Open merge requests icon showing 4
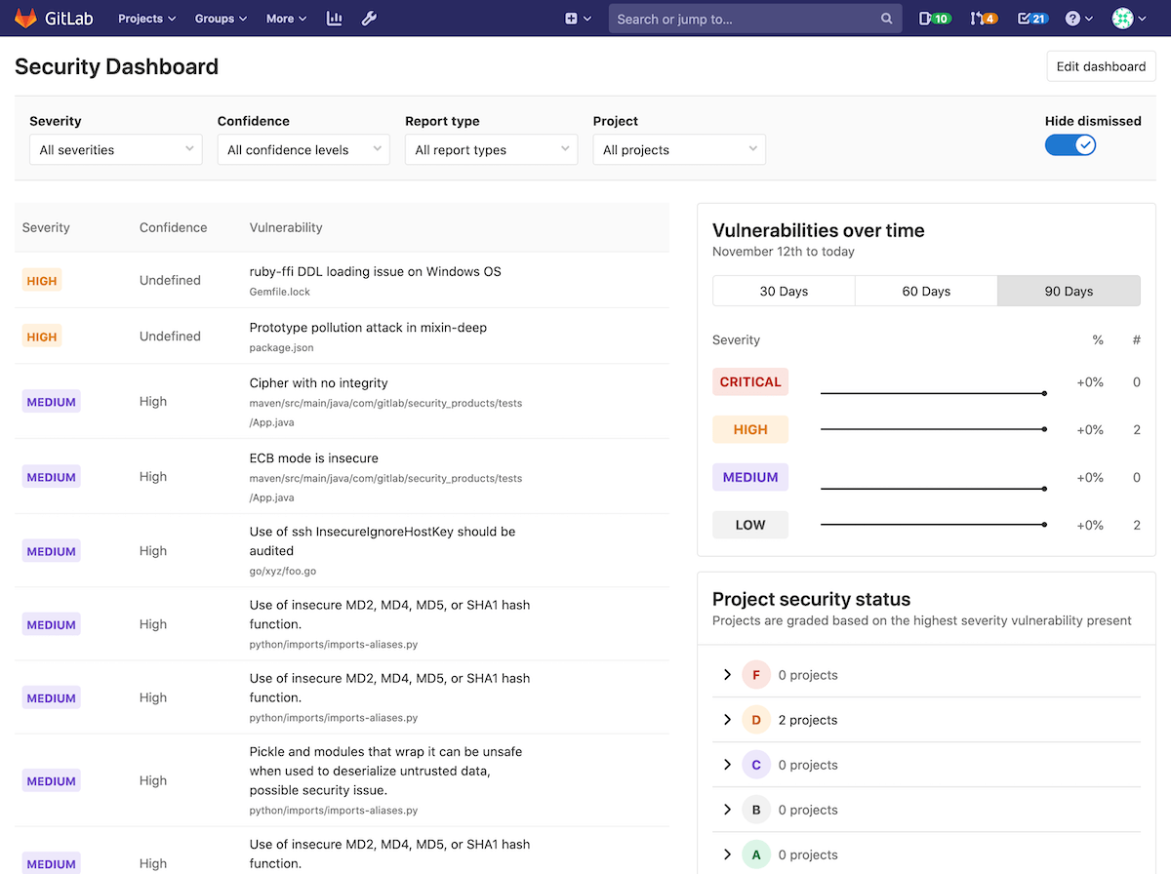The image size is (1171, 874). click(983, 18)
